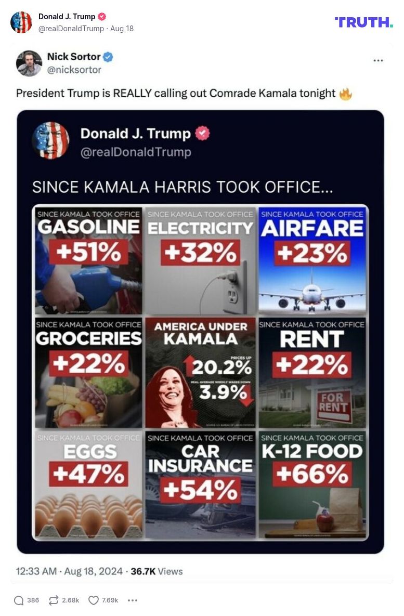Tap the heart icon to like the post
This screenshot has height=616, width=404.
(x=93, y=599)
